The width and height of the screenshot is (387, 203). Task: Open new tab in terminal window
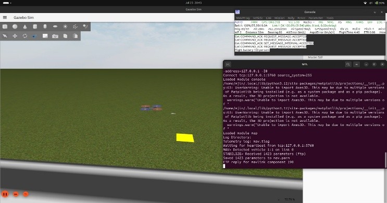pyautogui.click(x=228, y=65)
